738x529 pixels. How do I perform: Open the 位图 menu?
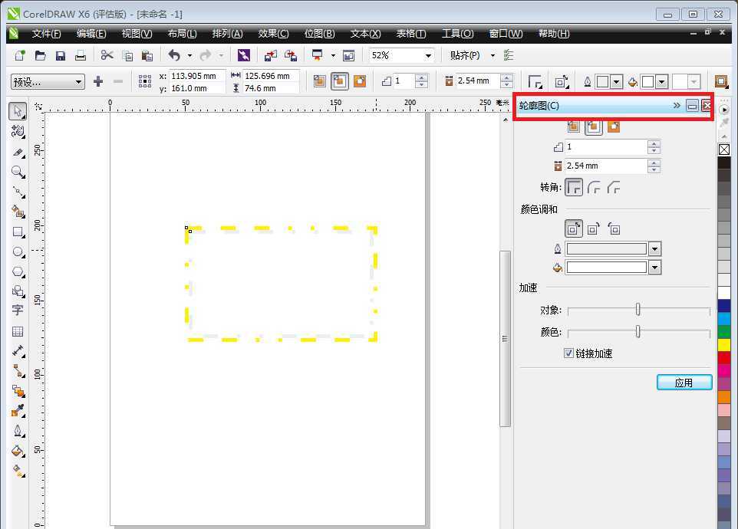click(x=318, y=33)
